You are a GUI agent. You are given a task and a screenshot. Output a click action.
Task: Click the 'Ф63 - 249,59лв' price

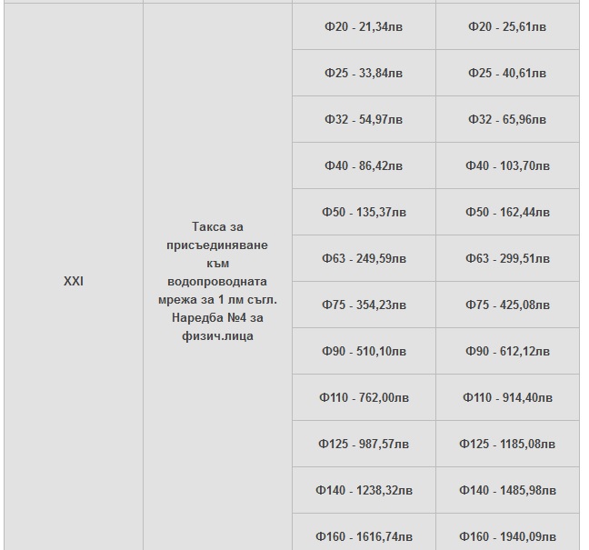tap(364, 259)
